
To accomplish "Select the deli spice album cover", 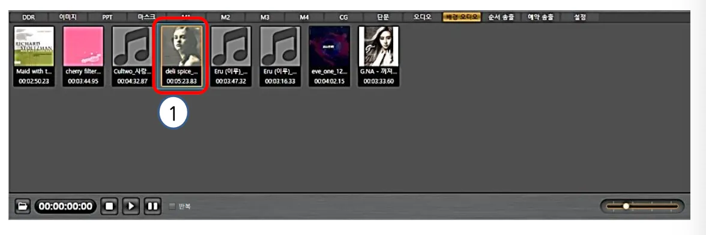I will tap(181, 46).
